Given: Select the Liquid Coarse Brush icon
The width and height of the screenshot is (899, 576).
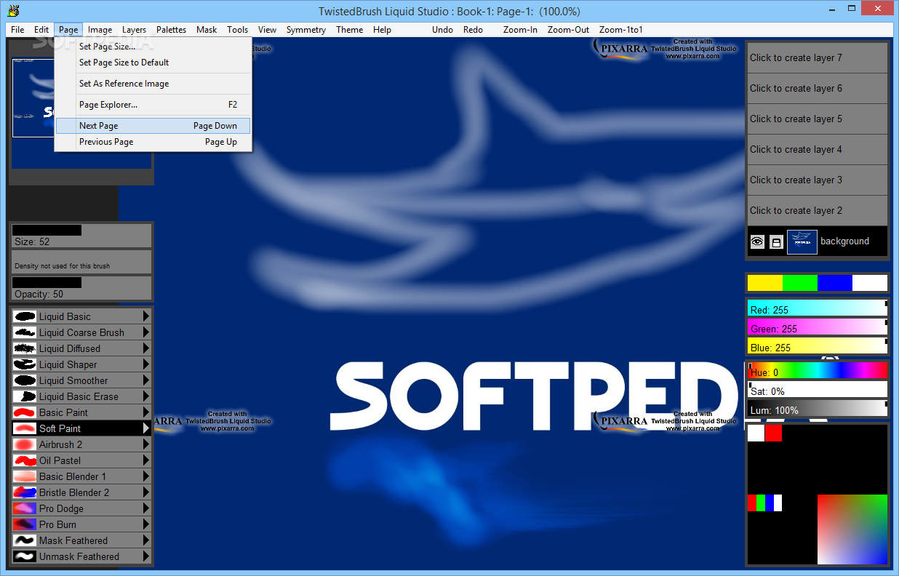Looking at the screenshot, I should [x=25, y=332].
